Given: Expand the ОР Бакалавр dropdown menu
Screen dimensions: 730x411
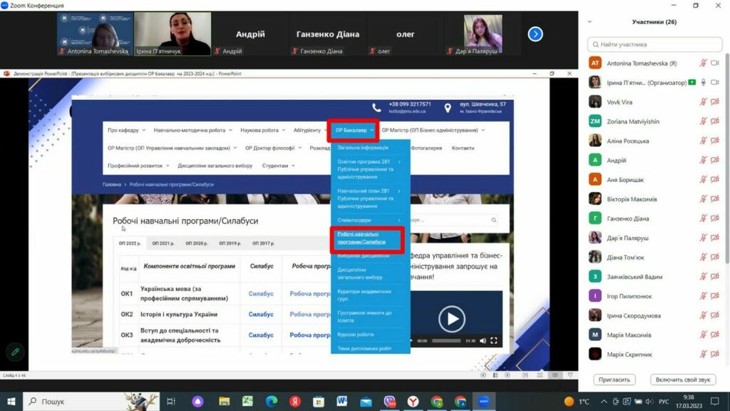Looking at the screenshot, I should click(354, 131).
